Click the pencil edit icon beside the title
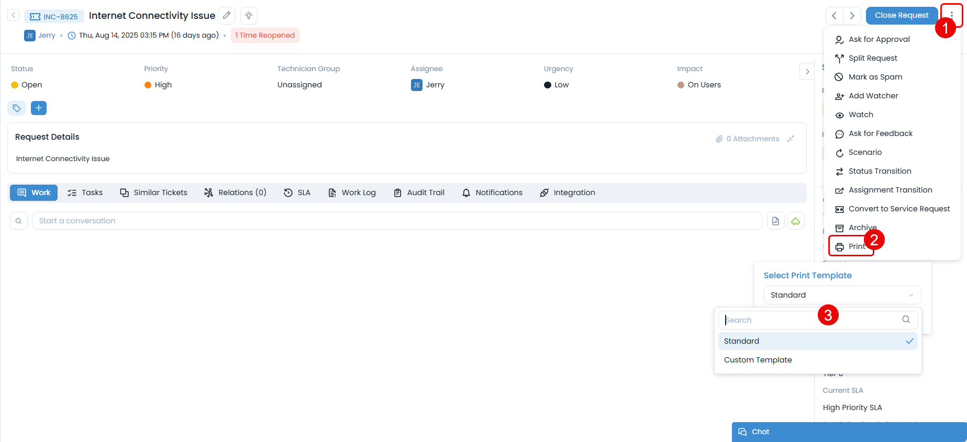Image resolution: width=967 pixels, height=442 pixels. (x=227, y=16)
